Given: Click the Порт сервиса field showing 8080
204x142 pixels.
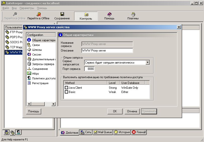Looking at the screenshot, I should click(x=89, y=69).
